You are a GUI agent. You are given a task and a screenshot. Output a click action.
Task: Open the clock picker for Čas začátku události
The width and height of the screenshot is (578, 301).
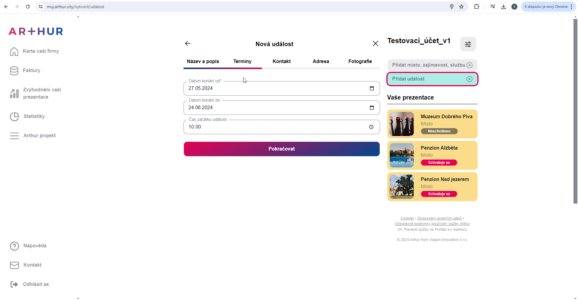coord(371,127)
